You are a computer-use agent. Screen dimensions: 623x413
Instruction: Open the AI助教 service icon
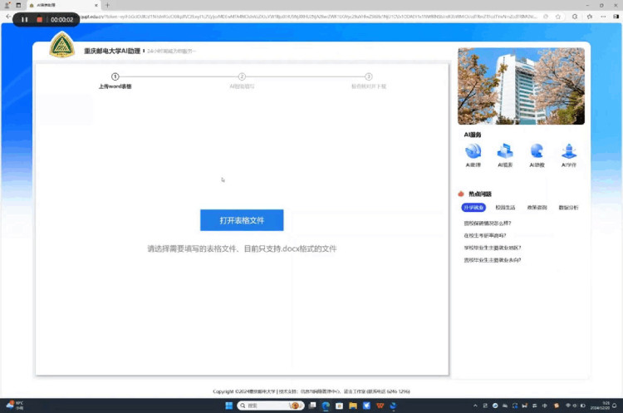pos(537,151)
